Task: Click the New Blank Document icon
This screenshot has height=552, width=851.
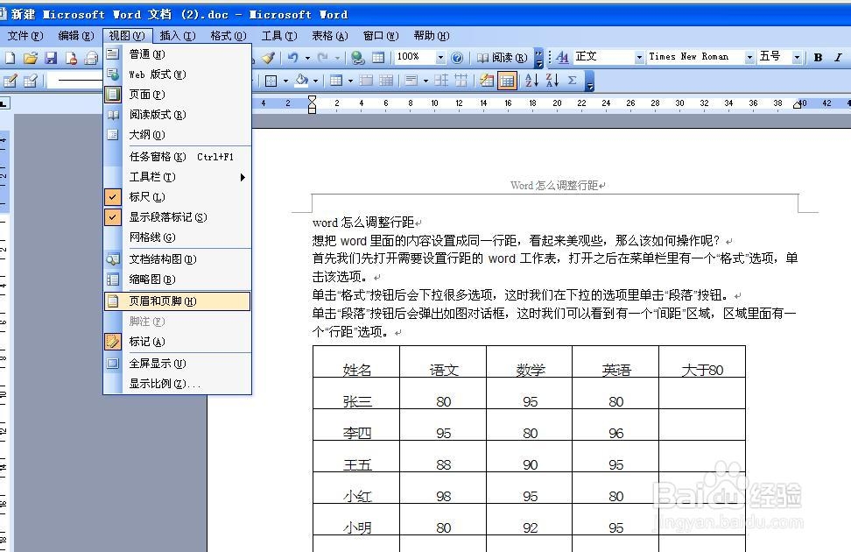Action: pyautogui.click(x=10, y=56)
